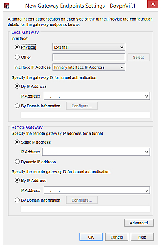
Task: Click the Cancel button
Action: pyautogui.click(x=117, y=237)
